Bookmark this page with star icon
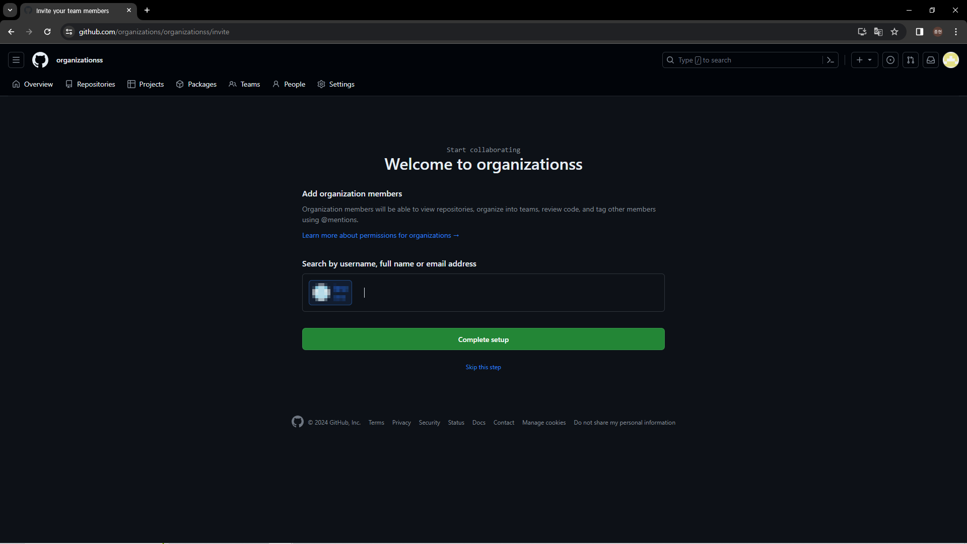This screenshot has height=544, width=967. (x=894, y=32)
